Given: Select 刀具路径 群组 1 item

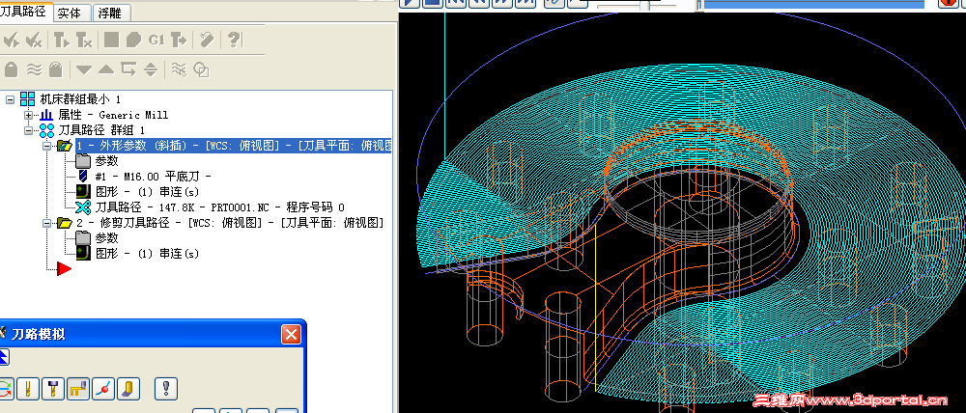Looking at the screenshot, I should (x=101, y=130).
